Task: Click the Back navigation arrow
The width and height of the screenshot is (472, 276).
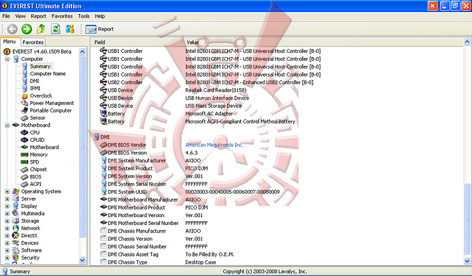Action: (x=12, y=29)
